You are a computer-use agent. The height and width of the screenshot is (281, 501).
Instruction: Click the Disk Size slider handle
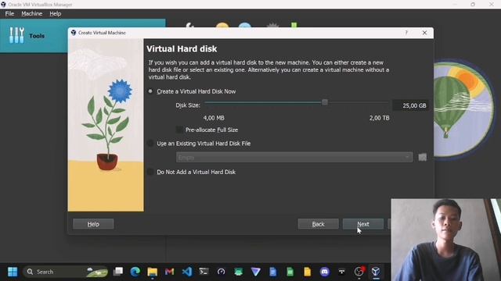pyautogui.click(x=325, y=102)
